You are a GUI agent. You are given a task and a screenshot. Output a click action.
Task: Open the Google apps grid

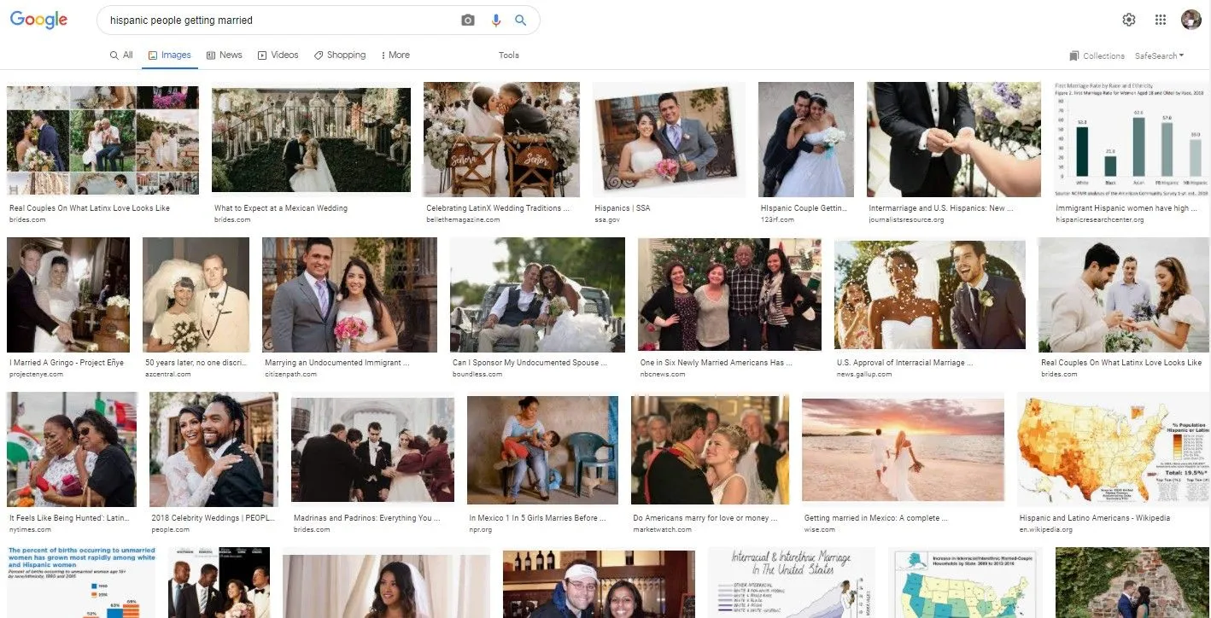point(1160,19)
